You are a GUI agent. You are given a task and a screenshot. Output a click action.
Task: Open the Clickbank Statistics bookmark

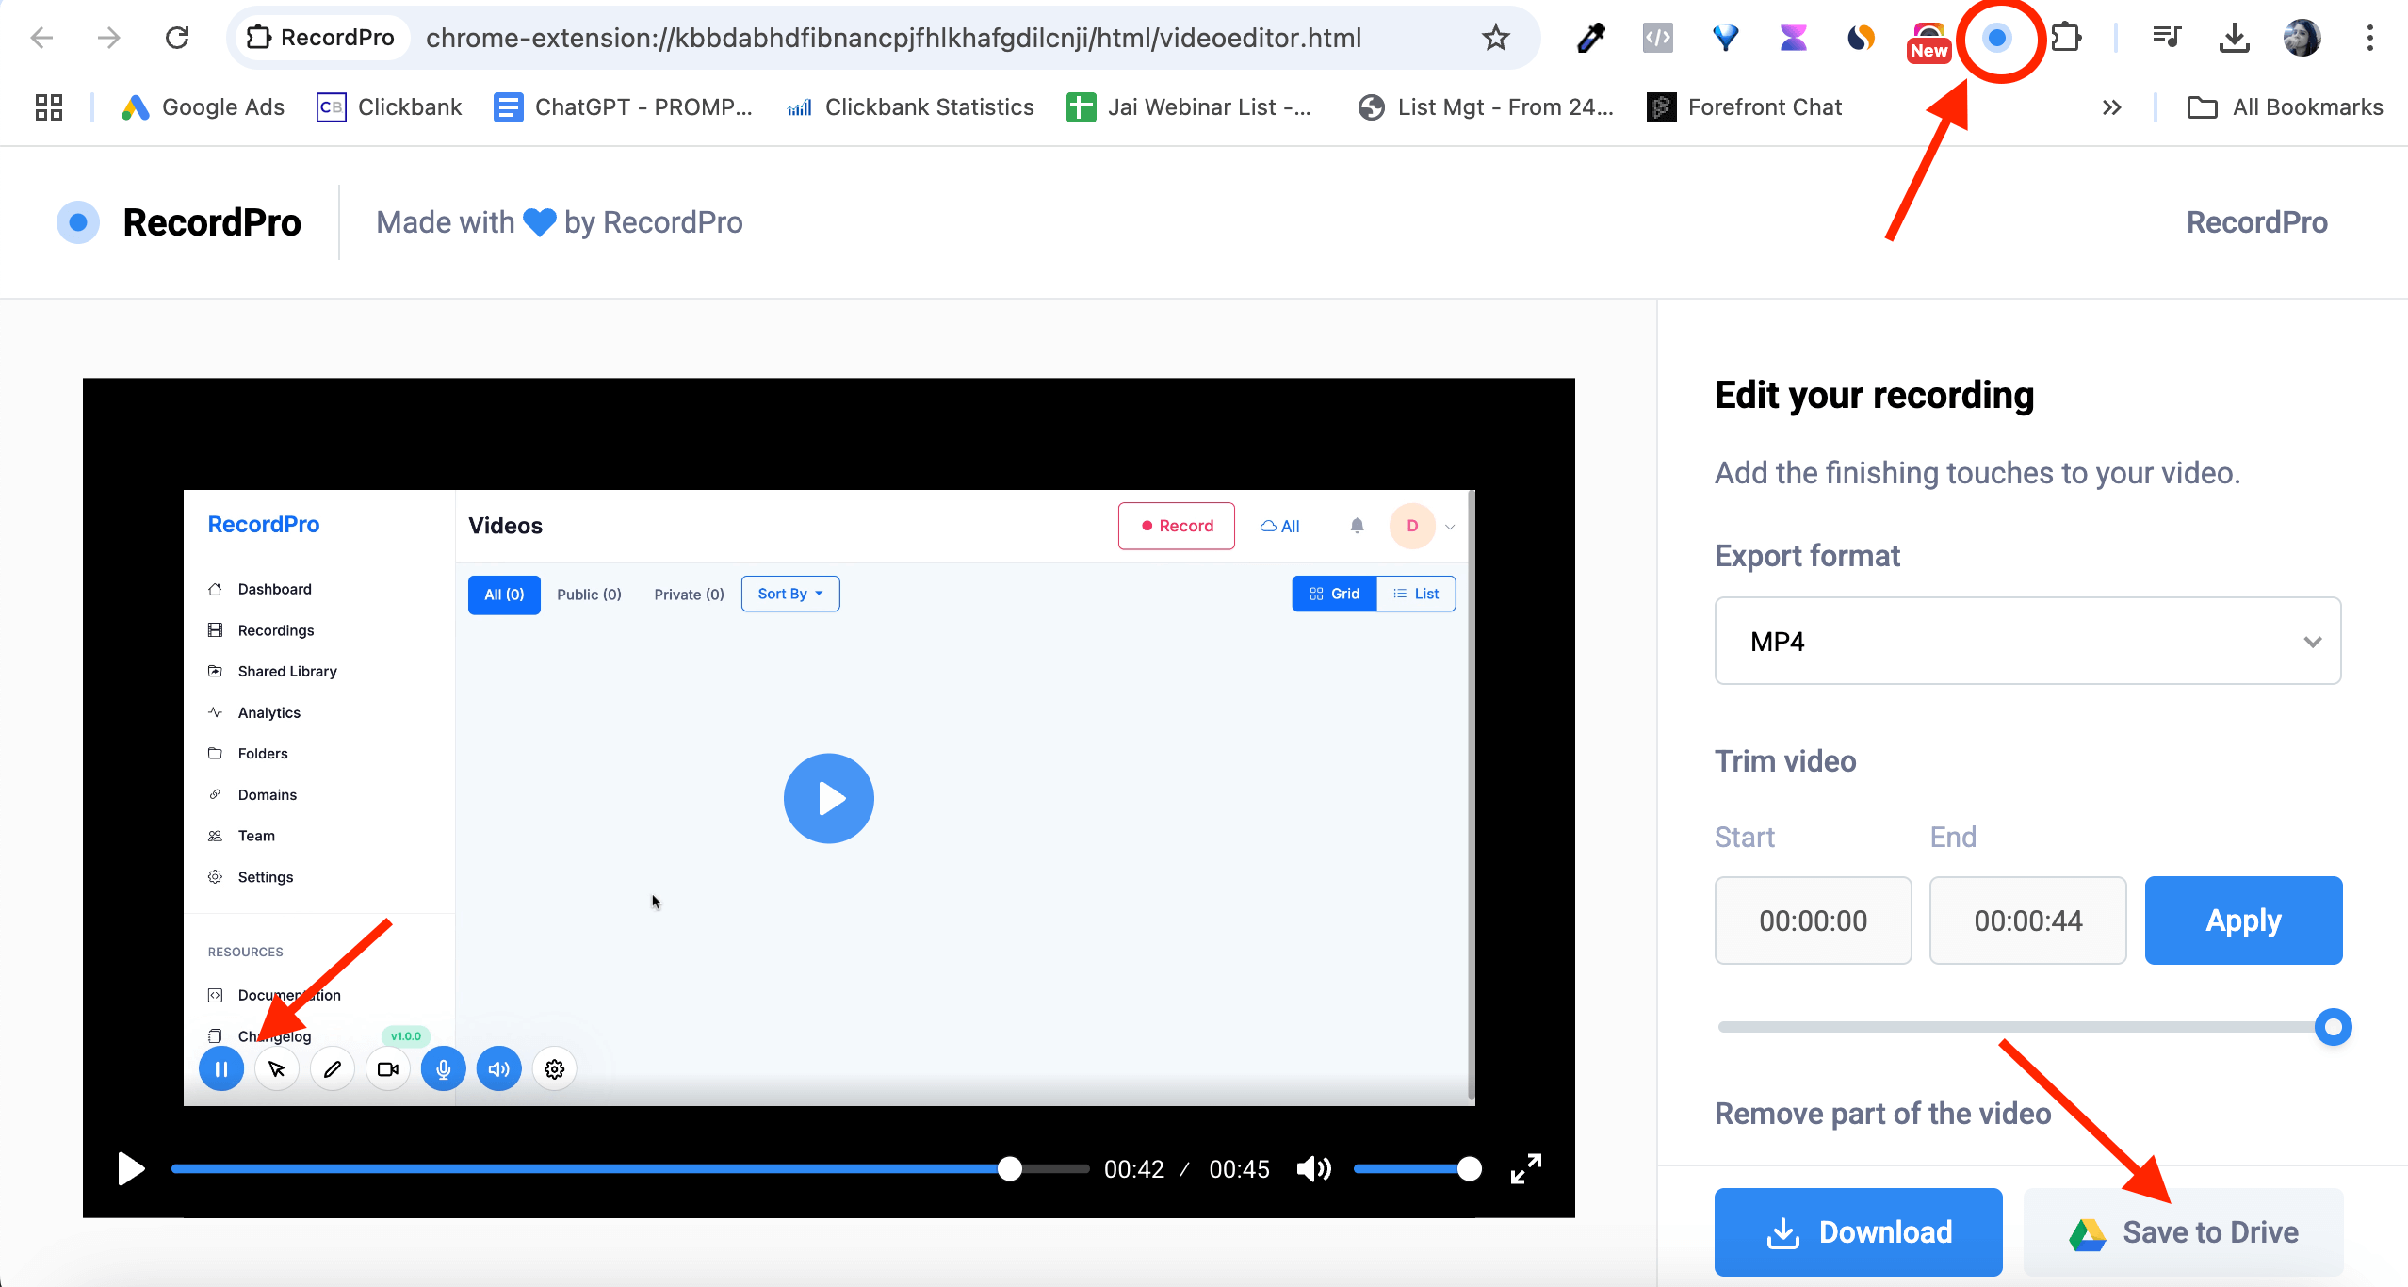[x=910, y=107]
